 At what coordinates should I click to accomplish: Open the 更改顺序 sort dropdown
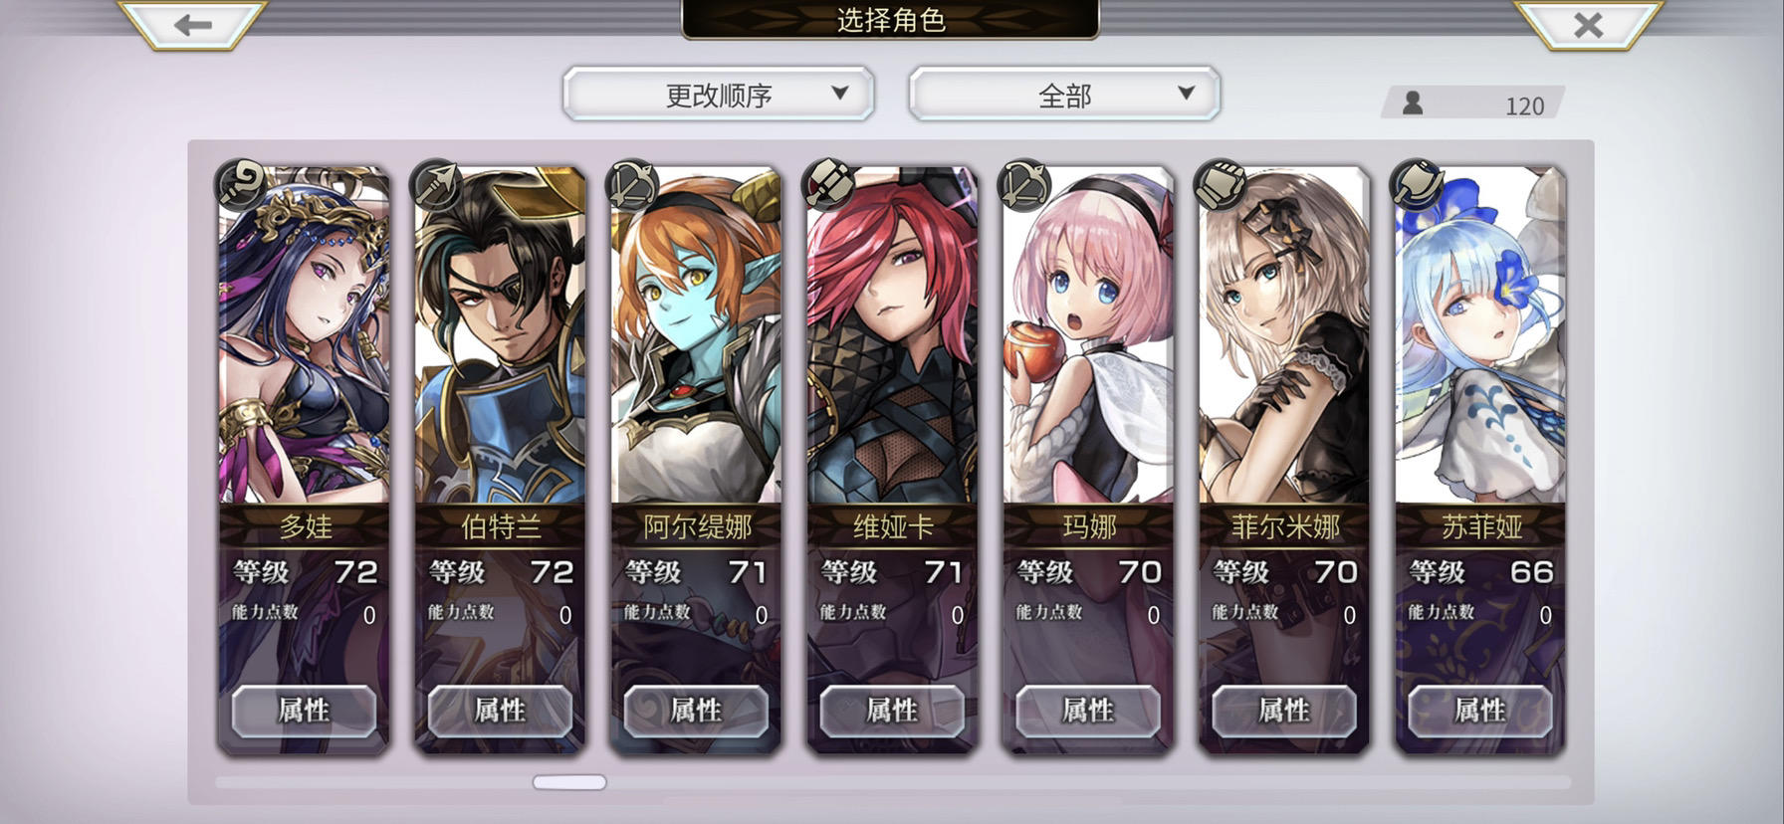tap(719, 95)
